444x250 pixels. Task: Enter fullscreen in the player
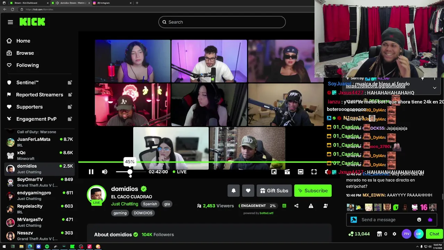314,172
